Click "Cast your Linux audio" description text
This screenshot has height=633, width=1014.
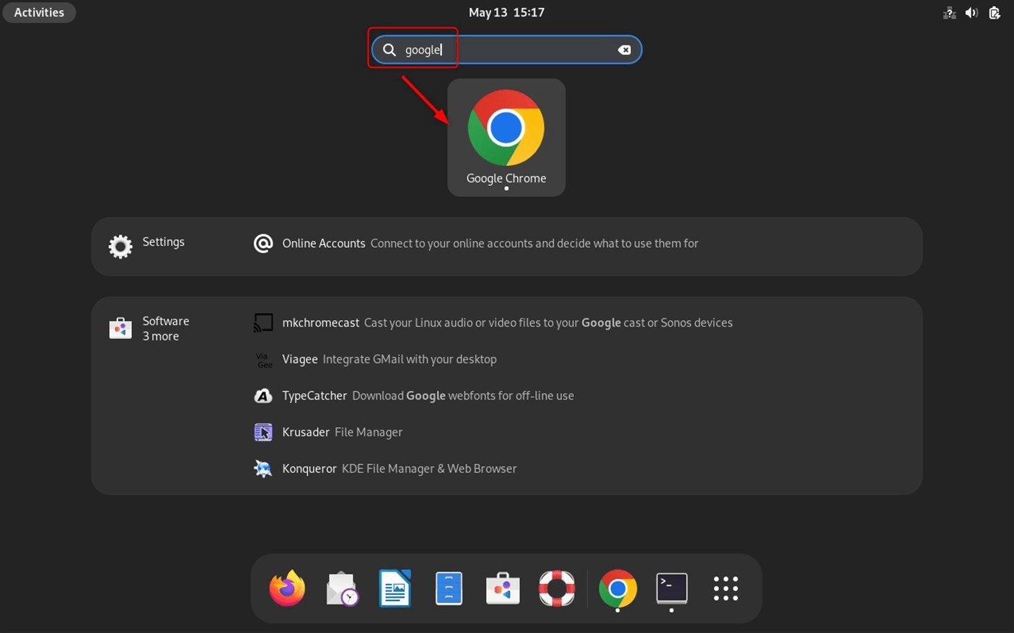click(548, 323)
